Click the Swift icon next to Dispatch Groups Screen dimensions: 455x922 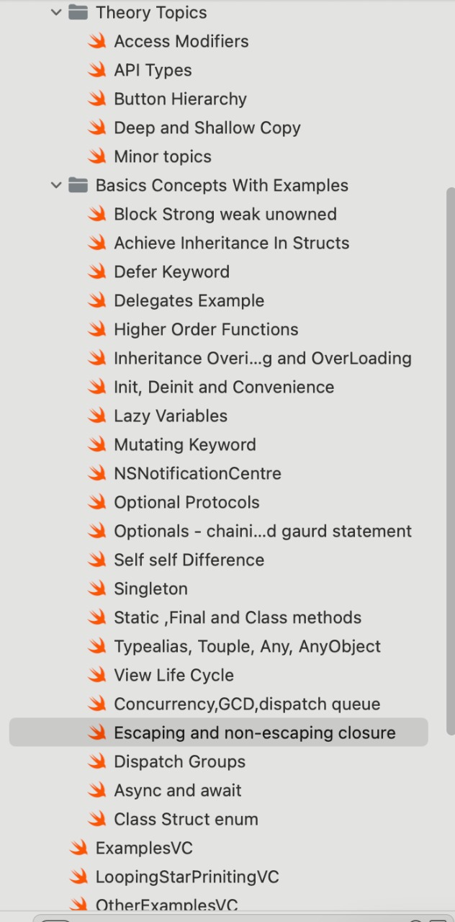(x=98, y=761)
